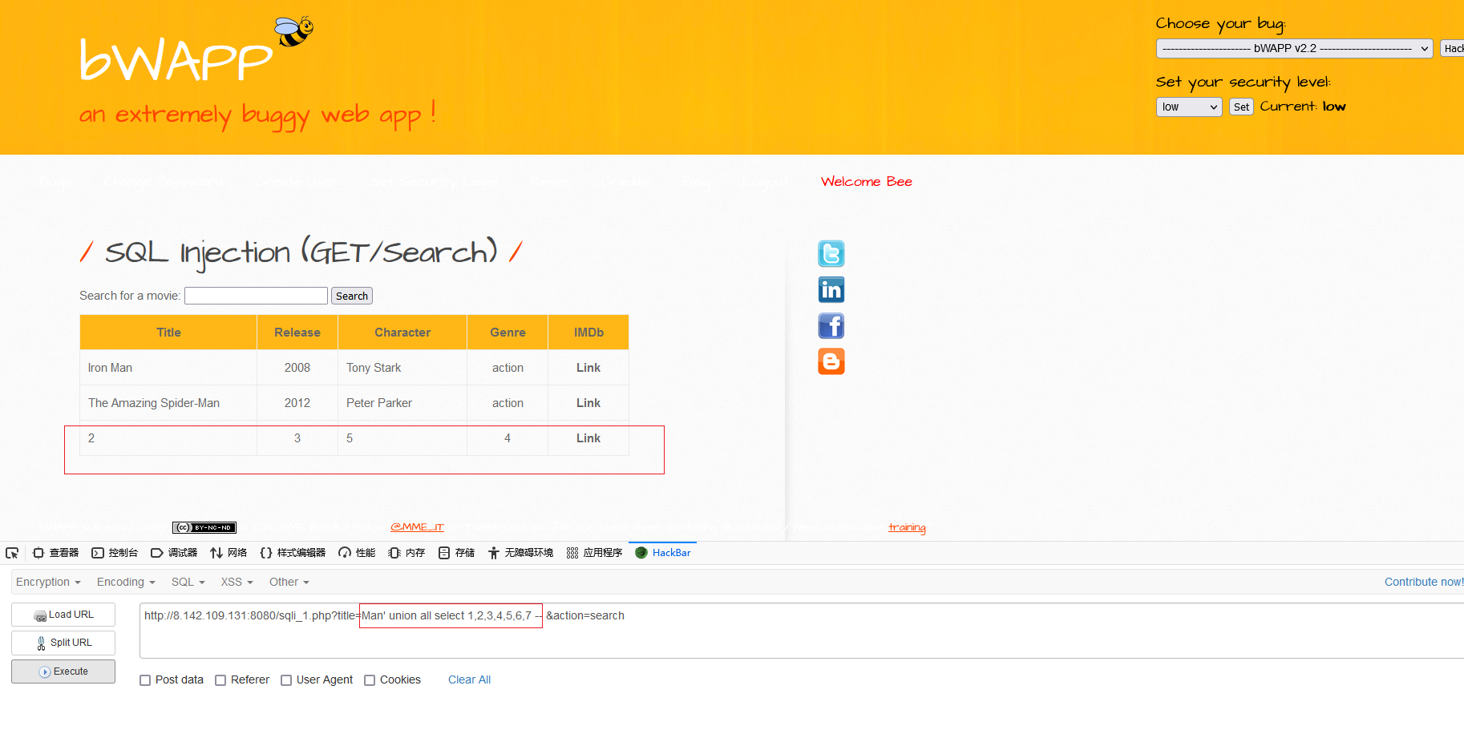Click the Search for a movie field
This screenshot has height=742, width=1464.
256,296
